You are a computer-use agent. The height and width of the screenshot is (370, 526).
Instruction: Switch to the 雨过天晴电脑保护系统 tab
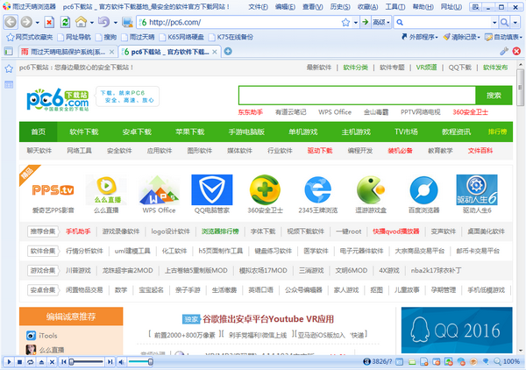click(60, 52)
